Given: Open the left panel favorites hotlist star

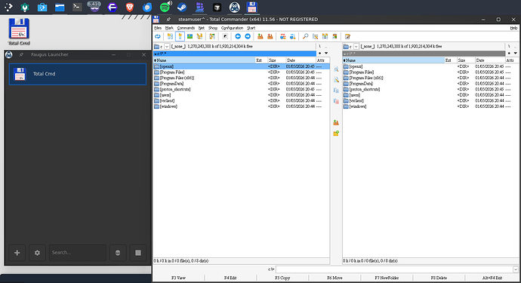Looking at the screenshot, I should [320, 53].
